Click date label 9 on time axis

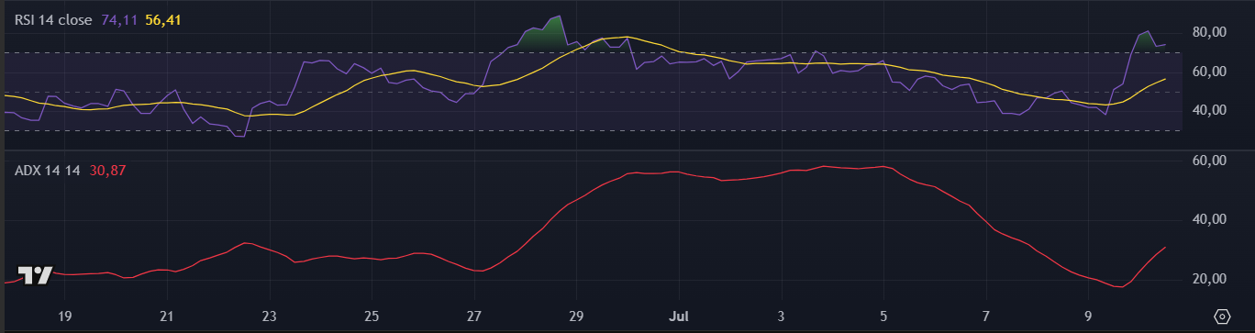pos(1088,316)
